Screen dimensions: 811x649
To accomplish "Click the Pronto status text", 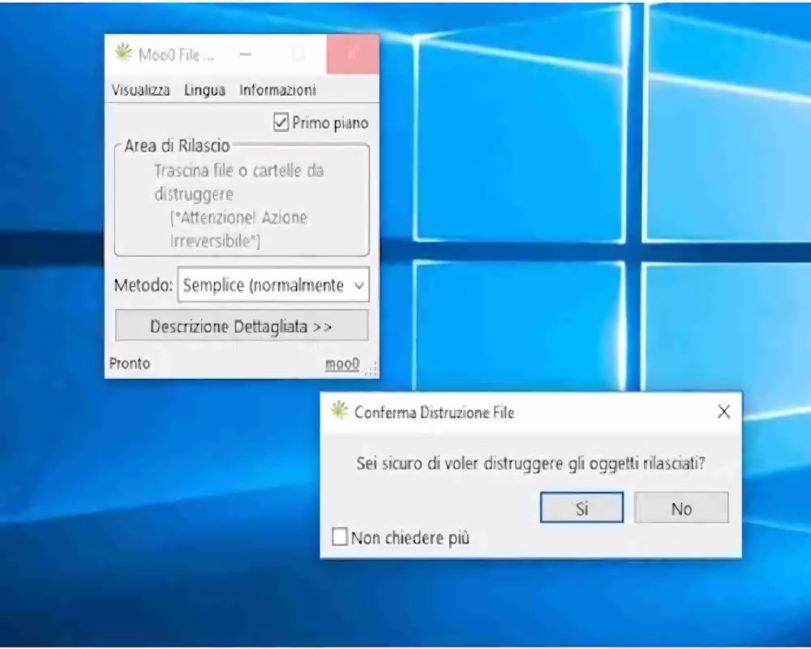I will pyautogui.click(x=129, y=363).
